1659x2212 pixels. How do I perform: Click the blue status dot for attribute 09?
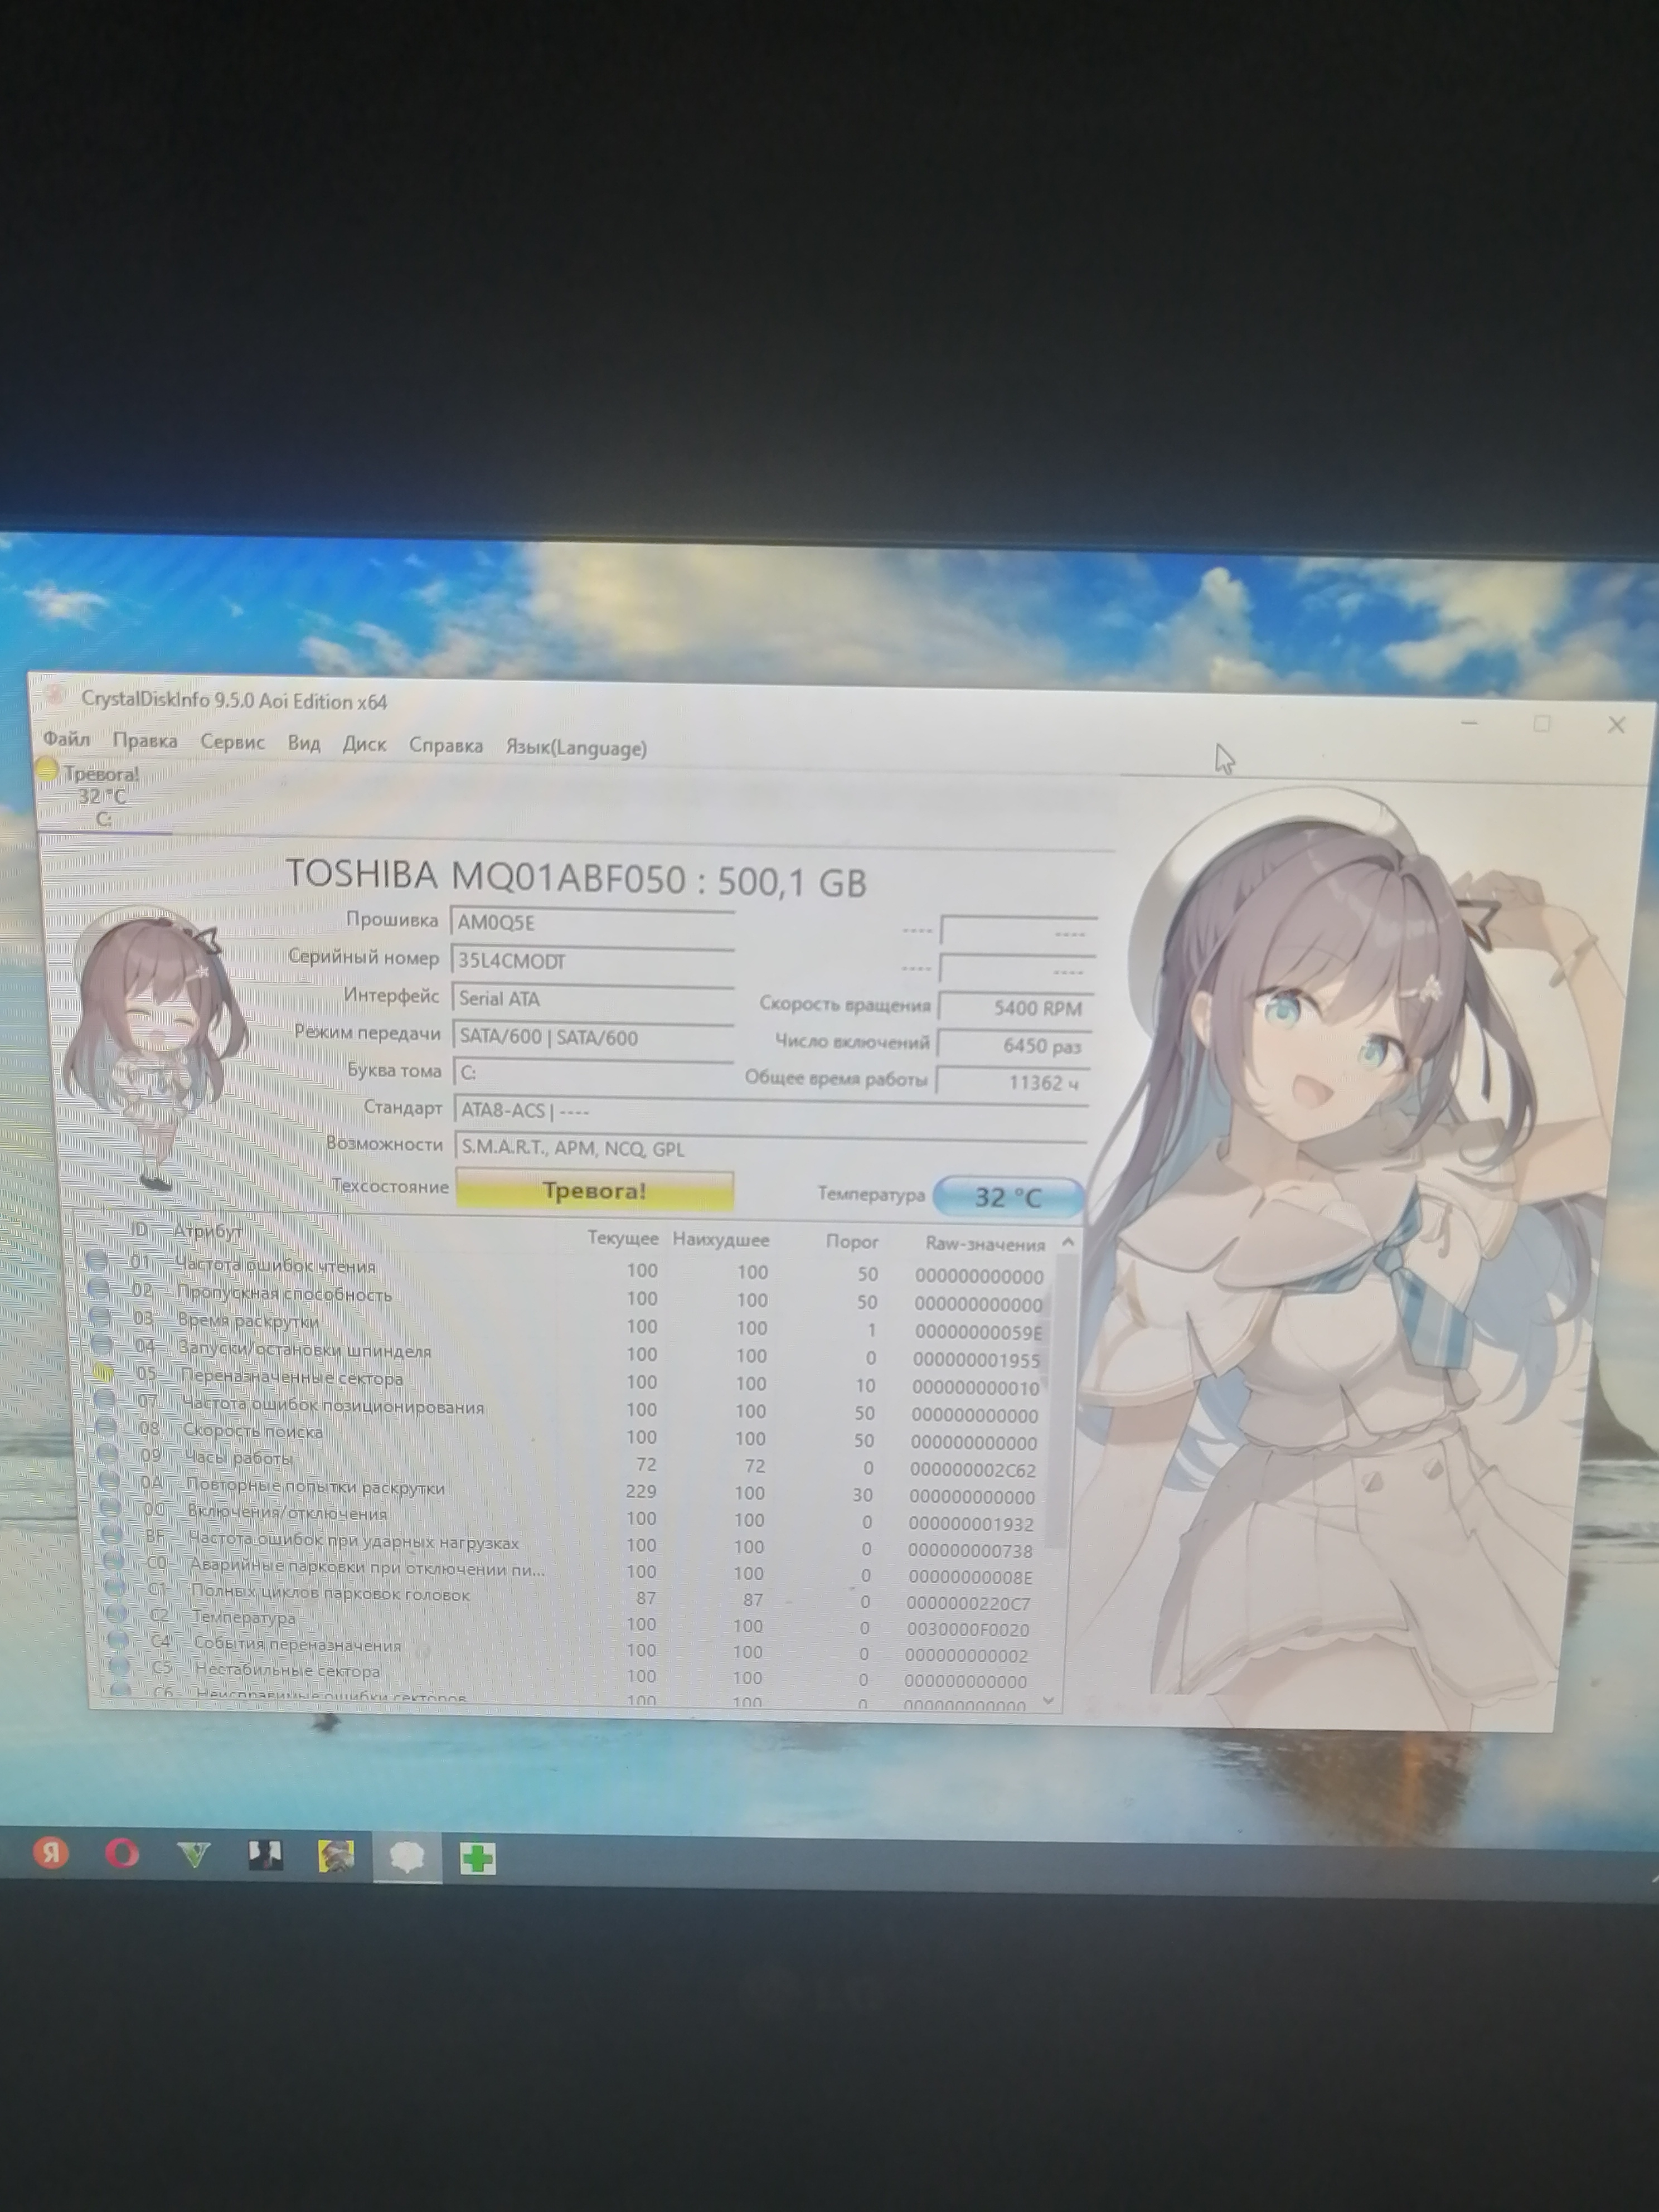[x=108, y=1453]
